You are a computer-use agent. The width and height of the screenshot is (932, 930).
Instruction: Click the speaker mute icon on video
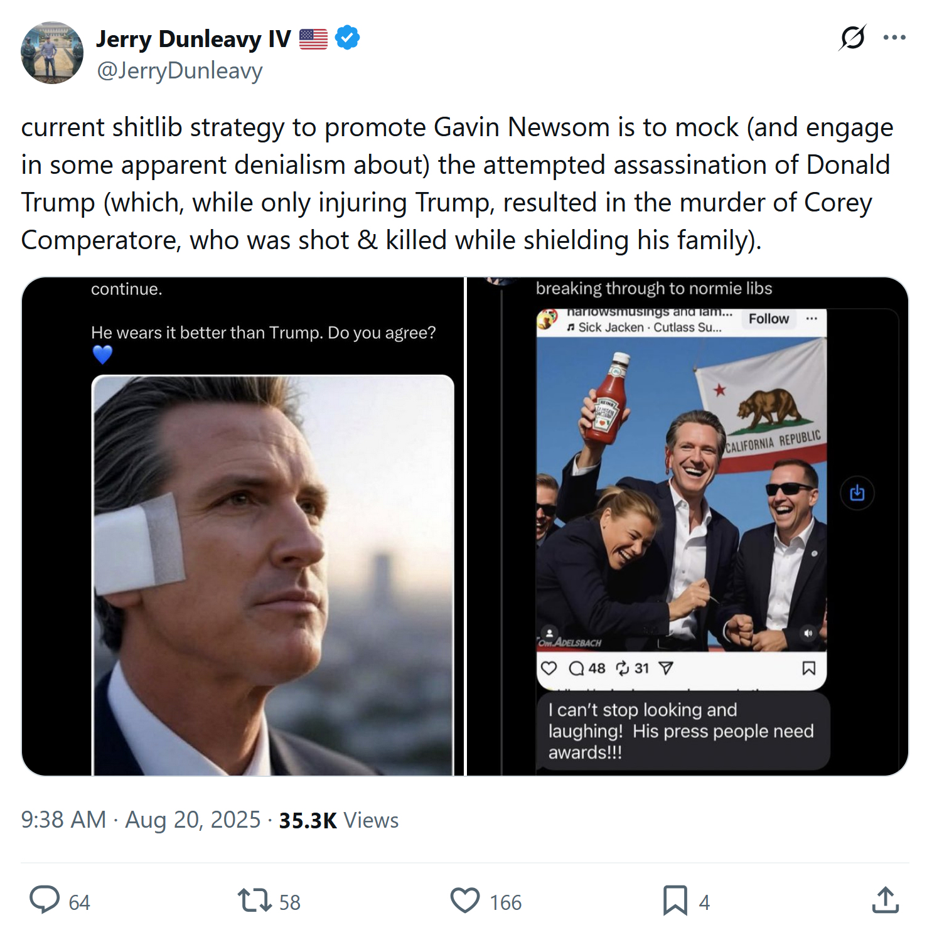808,633
